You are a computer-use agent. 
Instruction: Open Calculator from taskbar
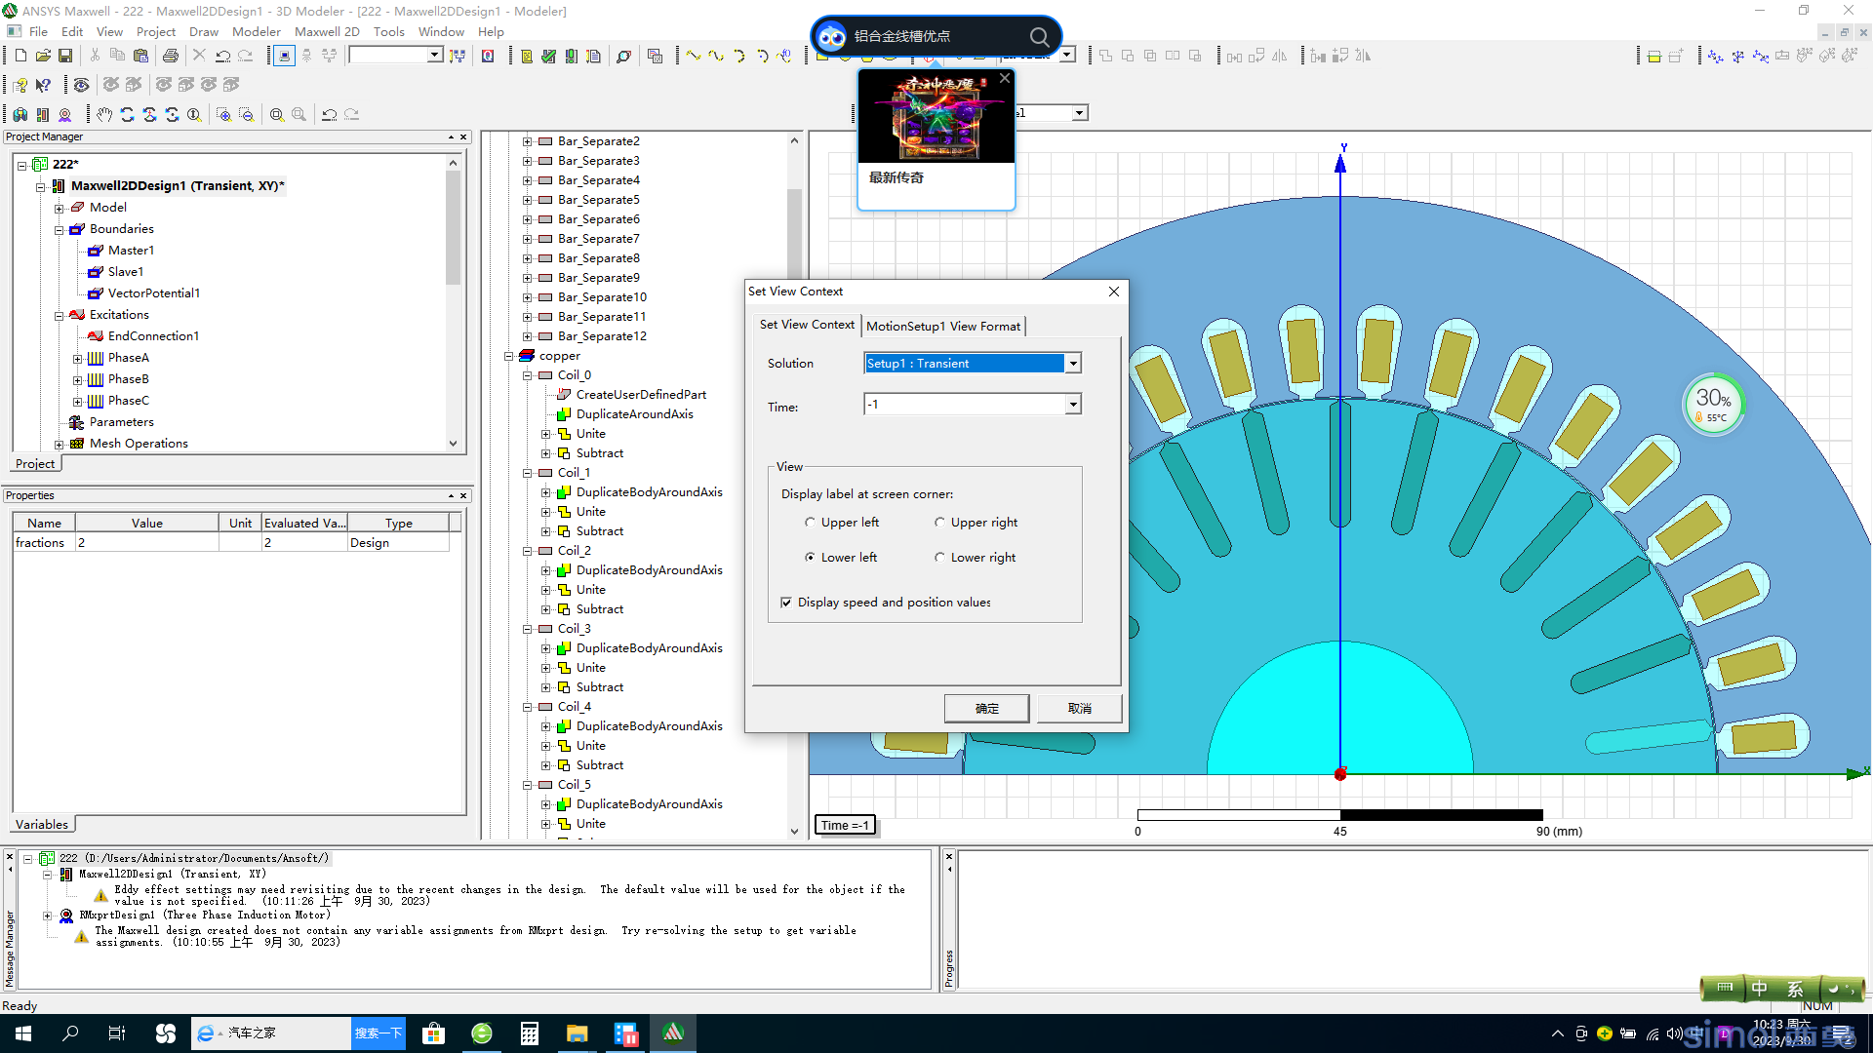[x=530, y=1033]
